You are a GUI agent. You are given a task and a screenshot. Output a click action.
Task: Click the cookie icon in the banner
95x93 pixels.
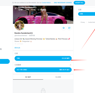13,3
